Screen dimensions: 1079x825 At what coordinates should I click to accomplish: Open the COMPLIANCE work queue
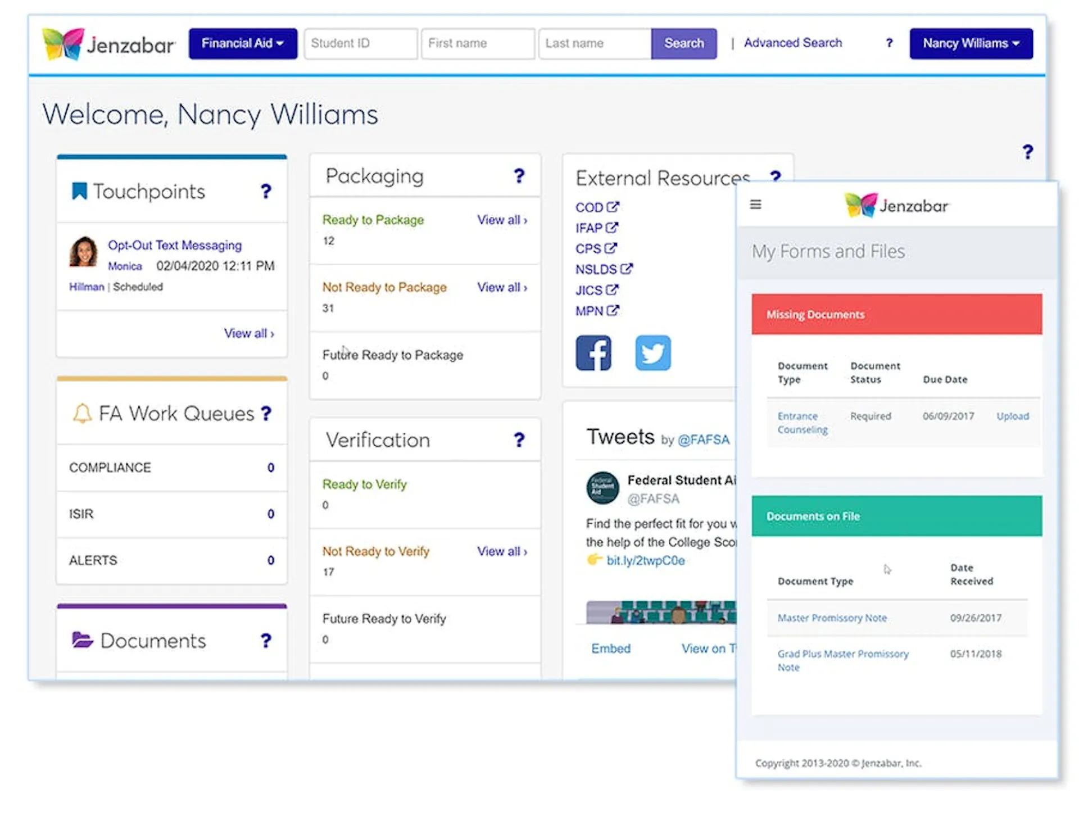click(172, 468)
